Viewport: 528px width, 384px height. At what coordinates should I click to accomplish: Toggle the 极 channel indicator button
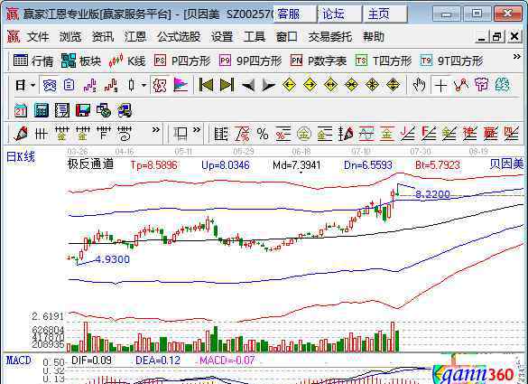pos(159,85)
